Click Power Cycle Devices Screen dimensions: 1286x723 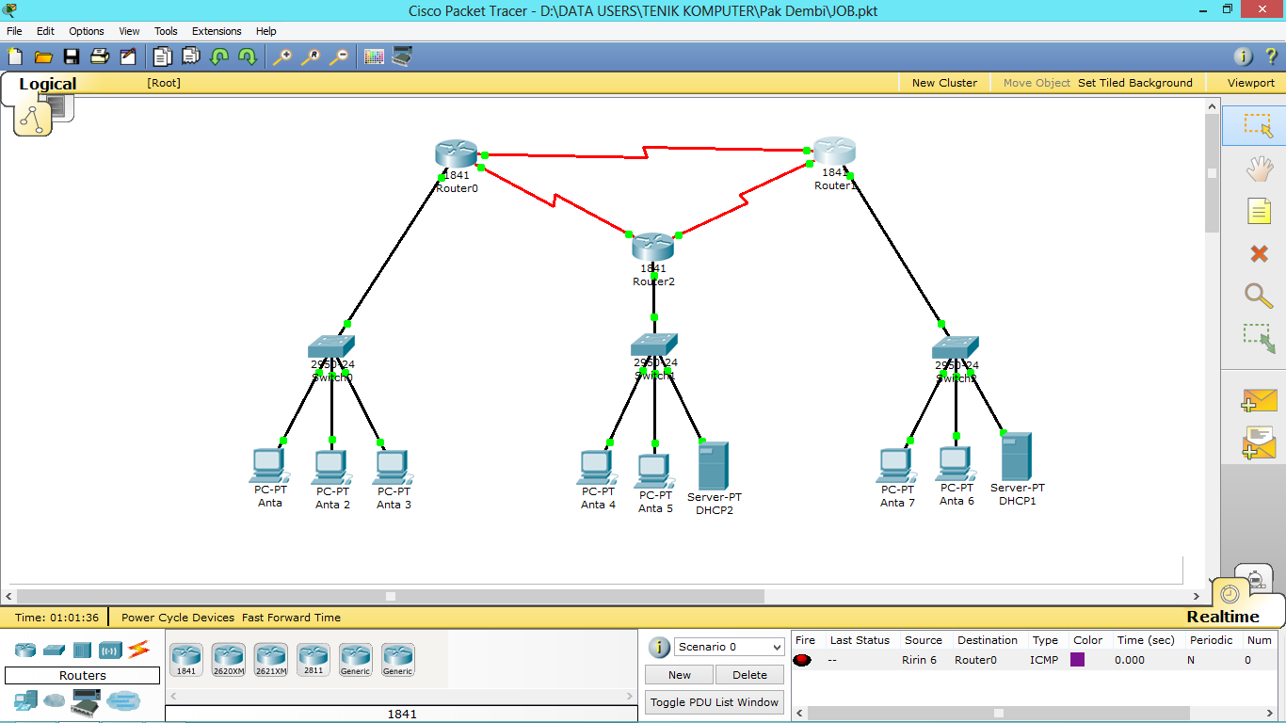pyautogui.click(x=178, y=618)
